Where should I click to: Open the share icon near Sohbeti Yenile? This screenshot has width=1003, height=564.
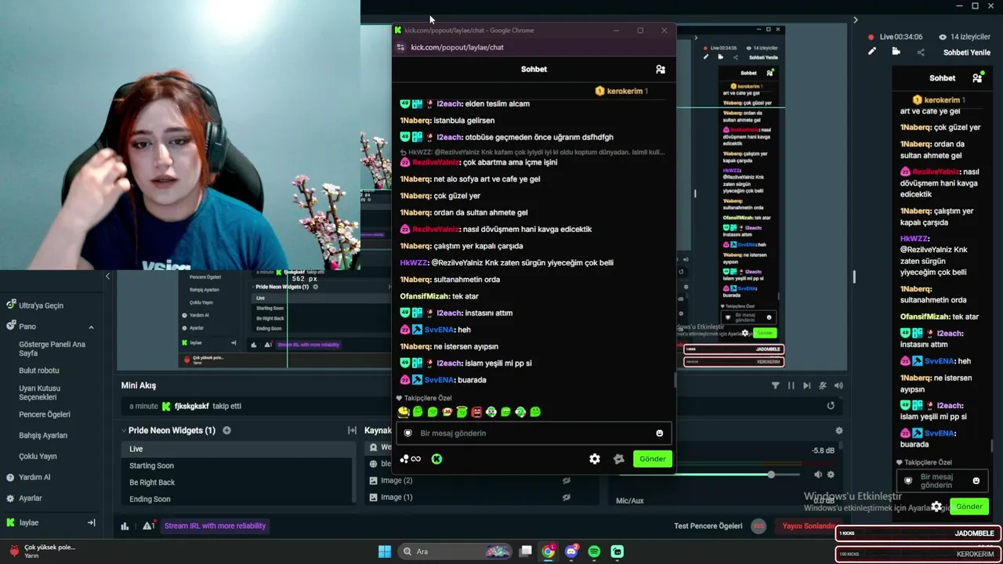click(x=921, y=52)
